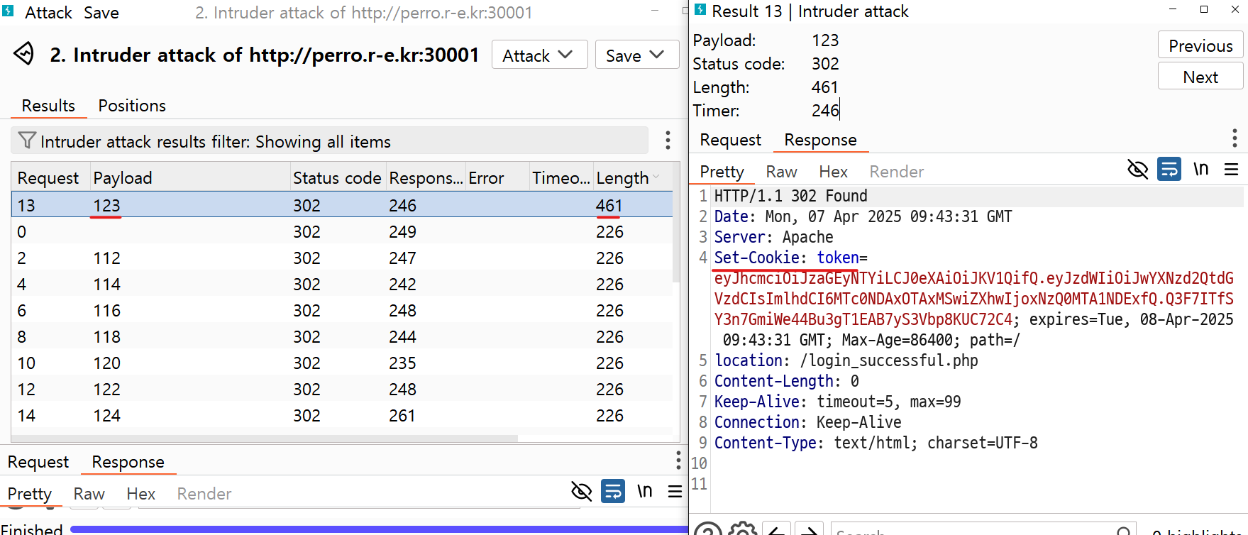Switch the left viewer to the Raw tab
This screenshot has height=535, width=1248.
coord(89,493)
